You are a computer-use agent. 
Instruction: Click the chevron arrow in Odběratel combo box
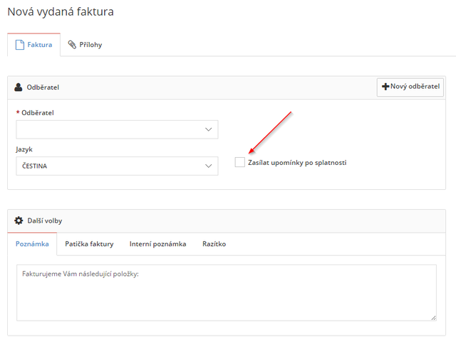(209, 129)
